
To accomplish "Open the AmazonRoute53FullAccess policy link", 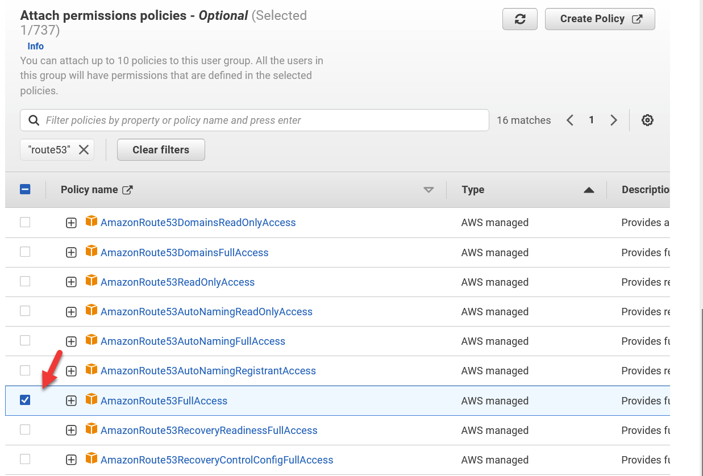I will point(164,401).
